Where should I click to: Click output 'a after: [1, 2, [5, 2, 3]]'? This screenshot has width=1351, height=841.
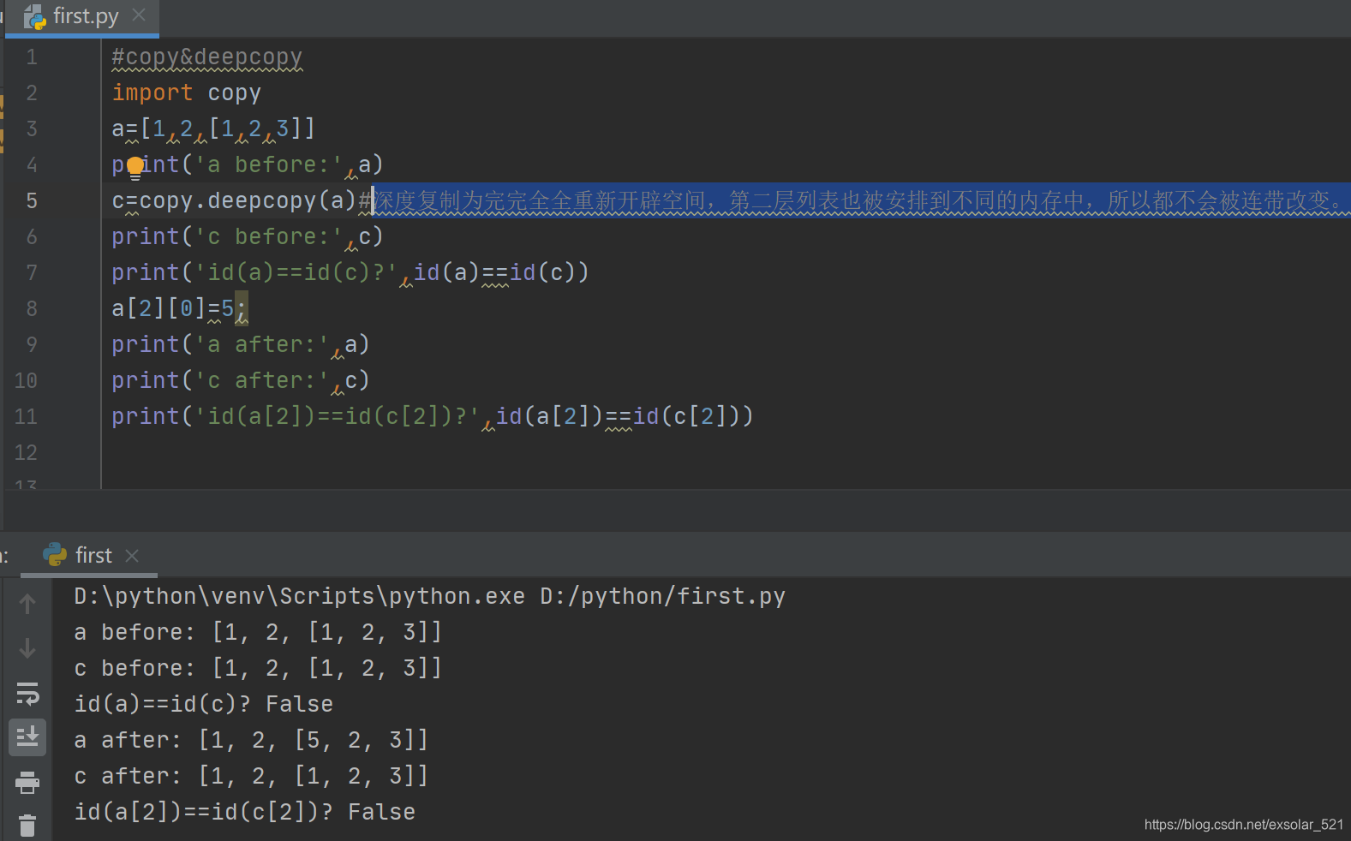coord(251,740)
